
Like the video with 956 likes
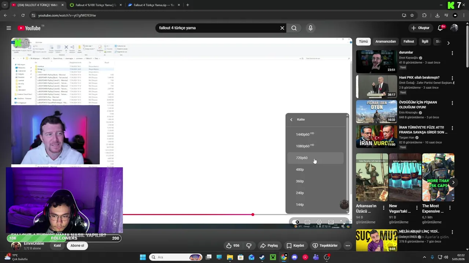pos(233,245)
